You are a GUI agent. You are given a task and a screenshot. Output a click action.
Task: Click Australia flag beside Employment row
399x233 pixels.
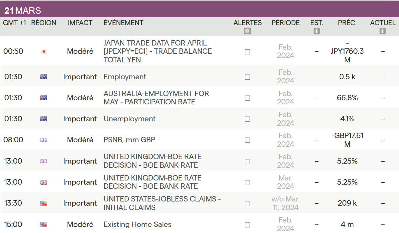click(x=44, y=77)
